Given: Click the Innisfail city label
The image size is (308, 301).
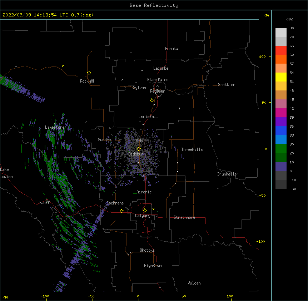Looking at the screenshot, I should pos(148,117).
